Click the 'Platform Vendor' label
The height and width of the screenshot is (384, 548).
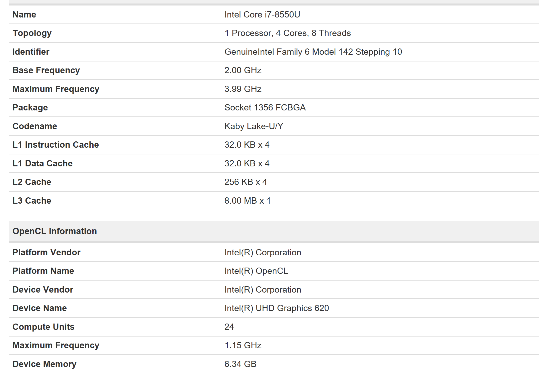tap(46, 252)
